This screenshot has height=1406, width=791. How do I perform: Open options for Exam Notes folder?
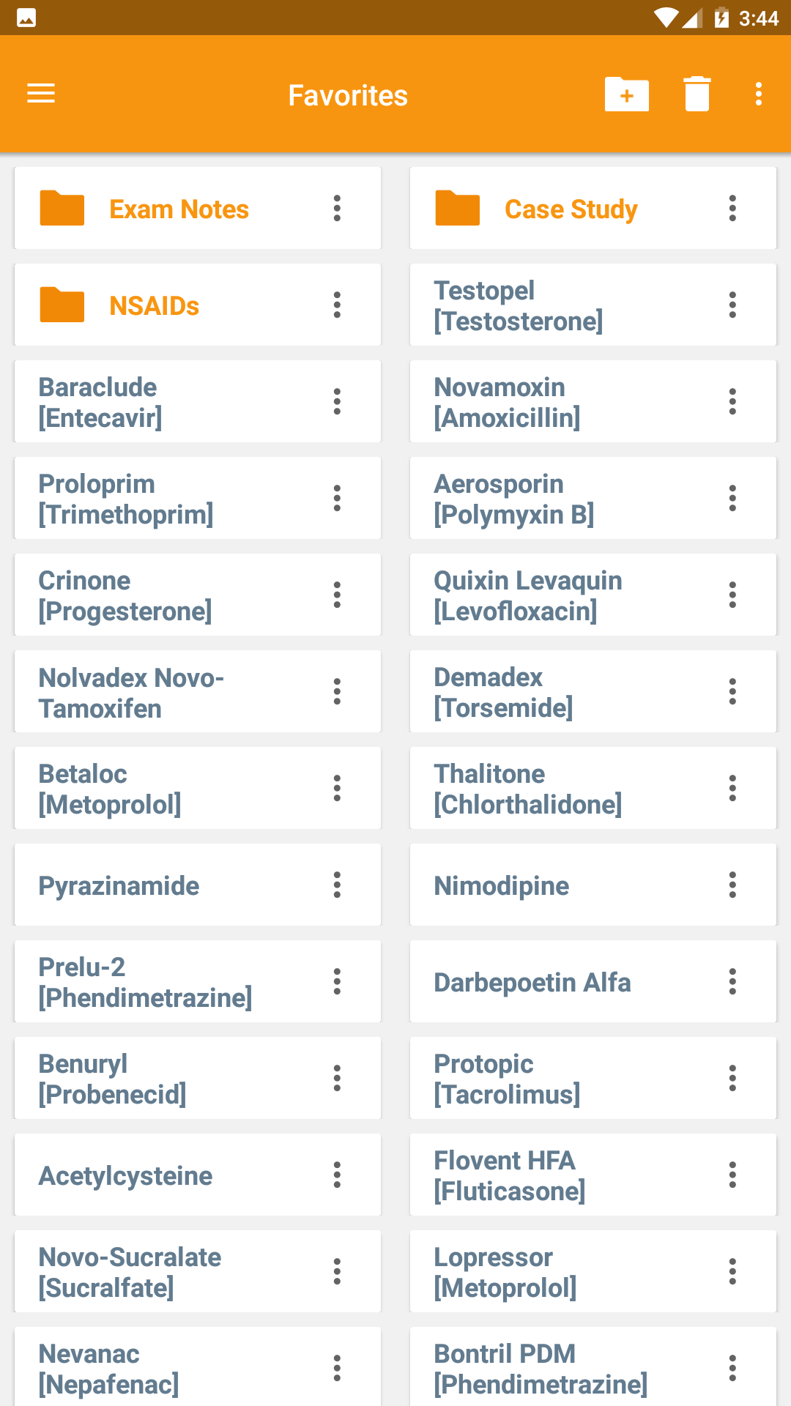pyautogui.click(x=337, y=209)
